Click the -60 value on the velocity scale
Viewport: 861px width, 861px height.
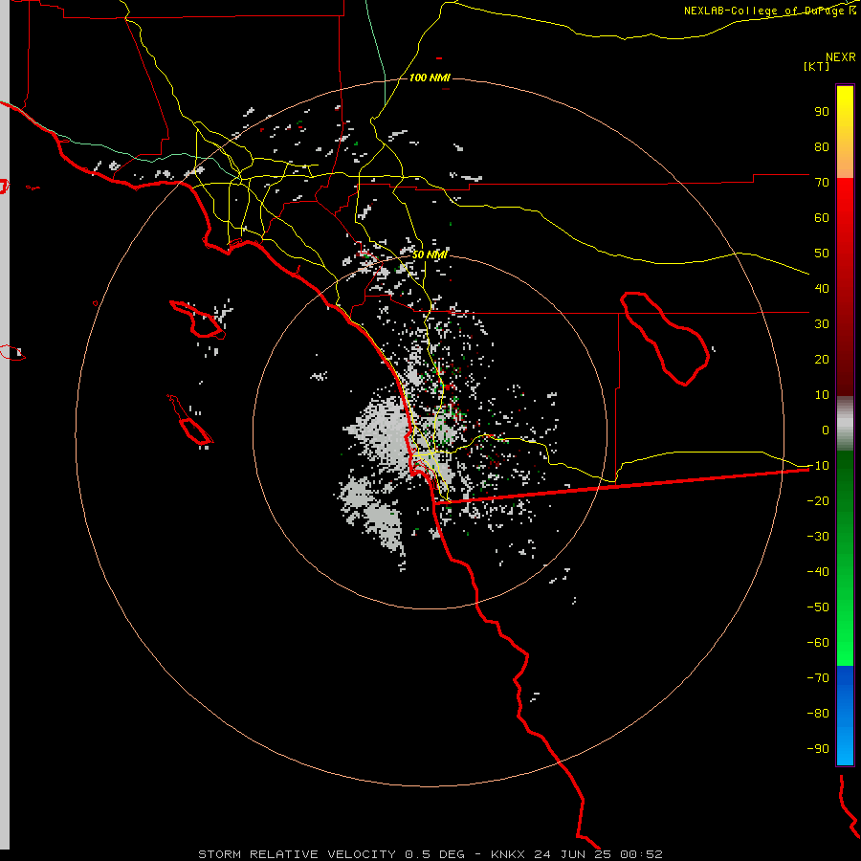tap(818, 643)
